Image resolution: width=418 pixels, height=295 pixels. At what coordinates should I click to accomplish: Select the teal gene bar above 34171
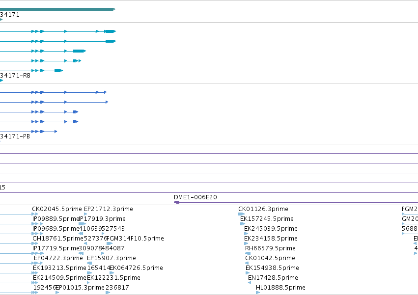[x=57, y=9]
